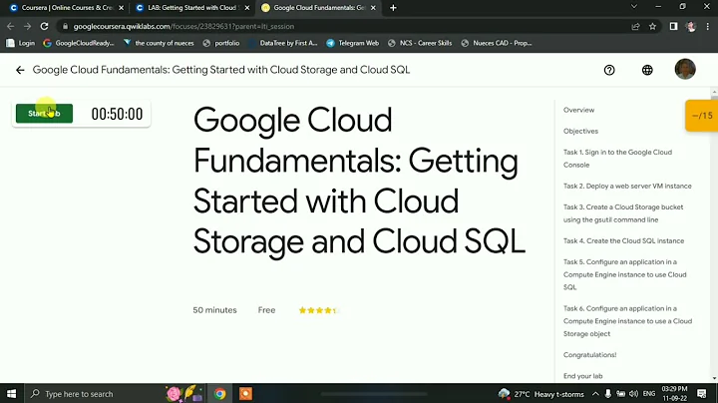The width and height of the screenshot is (718, 403).
Task: Toggle the browser side panel icon
Action: (x=673, y=27)
